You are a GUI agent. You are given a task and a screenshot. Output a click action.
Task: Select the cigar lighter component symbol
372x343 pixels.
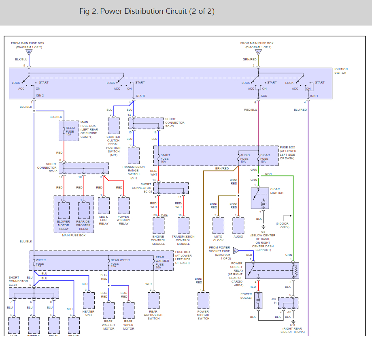(x=259, y=198)
